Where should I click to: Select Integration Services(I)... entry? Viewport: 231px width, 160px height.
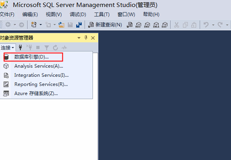click(46, 75)
